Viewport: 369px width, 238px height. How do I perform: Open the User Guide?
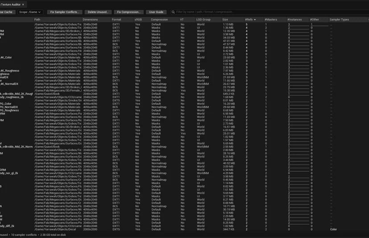(x=156, y=12)
